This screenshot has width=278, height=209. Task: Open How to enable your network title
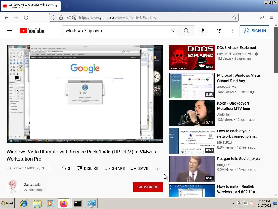(237, 133)
